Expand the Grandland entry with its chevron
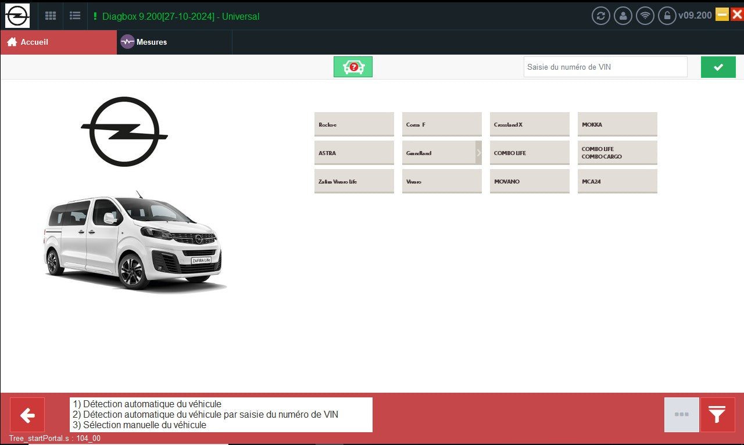This screenshot has width=744, height=445. (478, 152)
